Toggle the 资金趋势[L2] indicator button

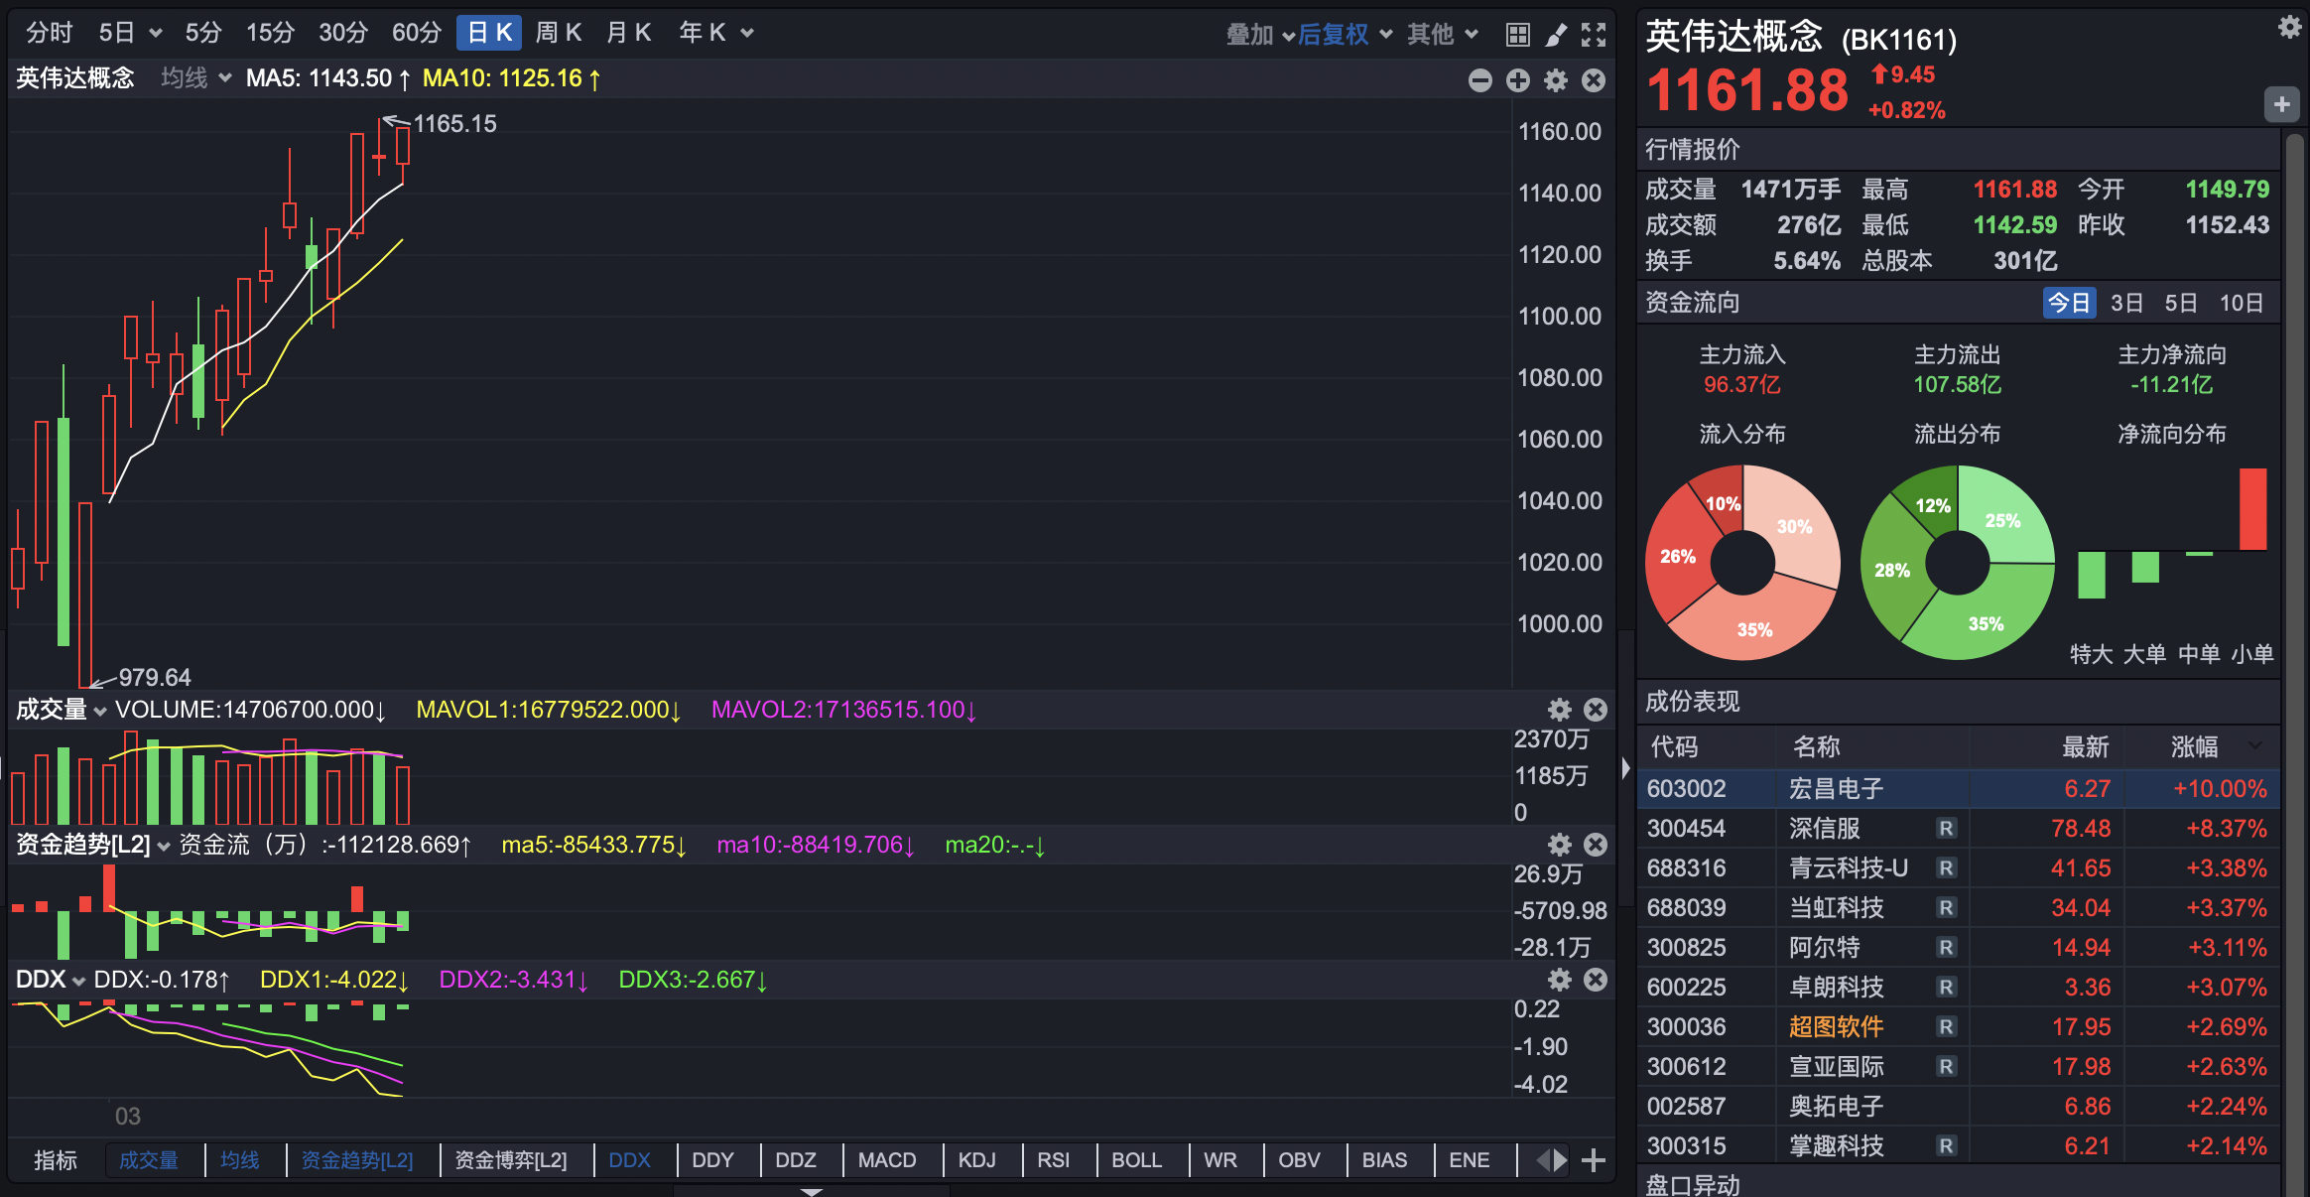click(357, 1160)
